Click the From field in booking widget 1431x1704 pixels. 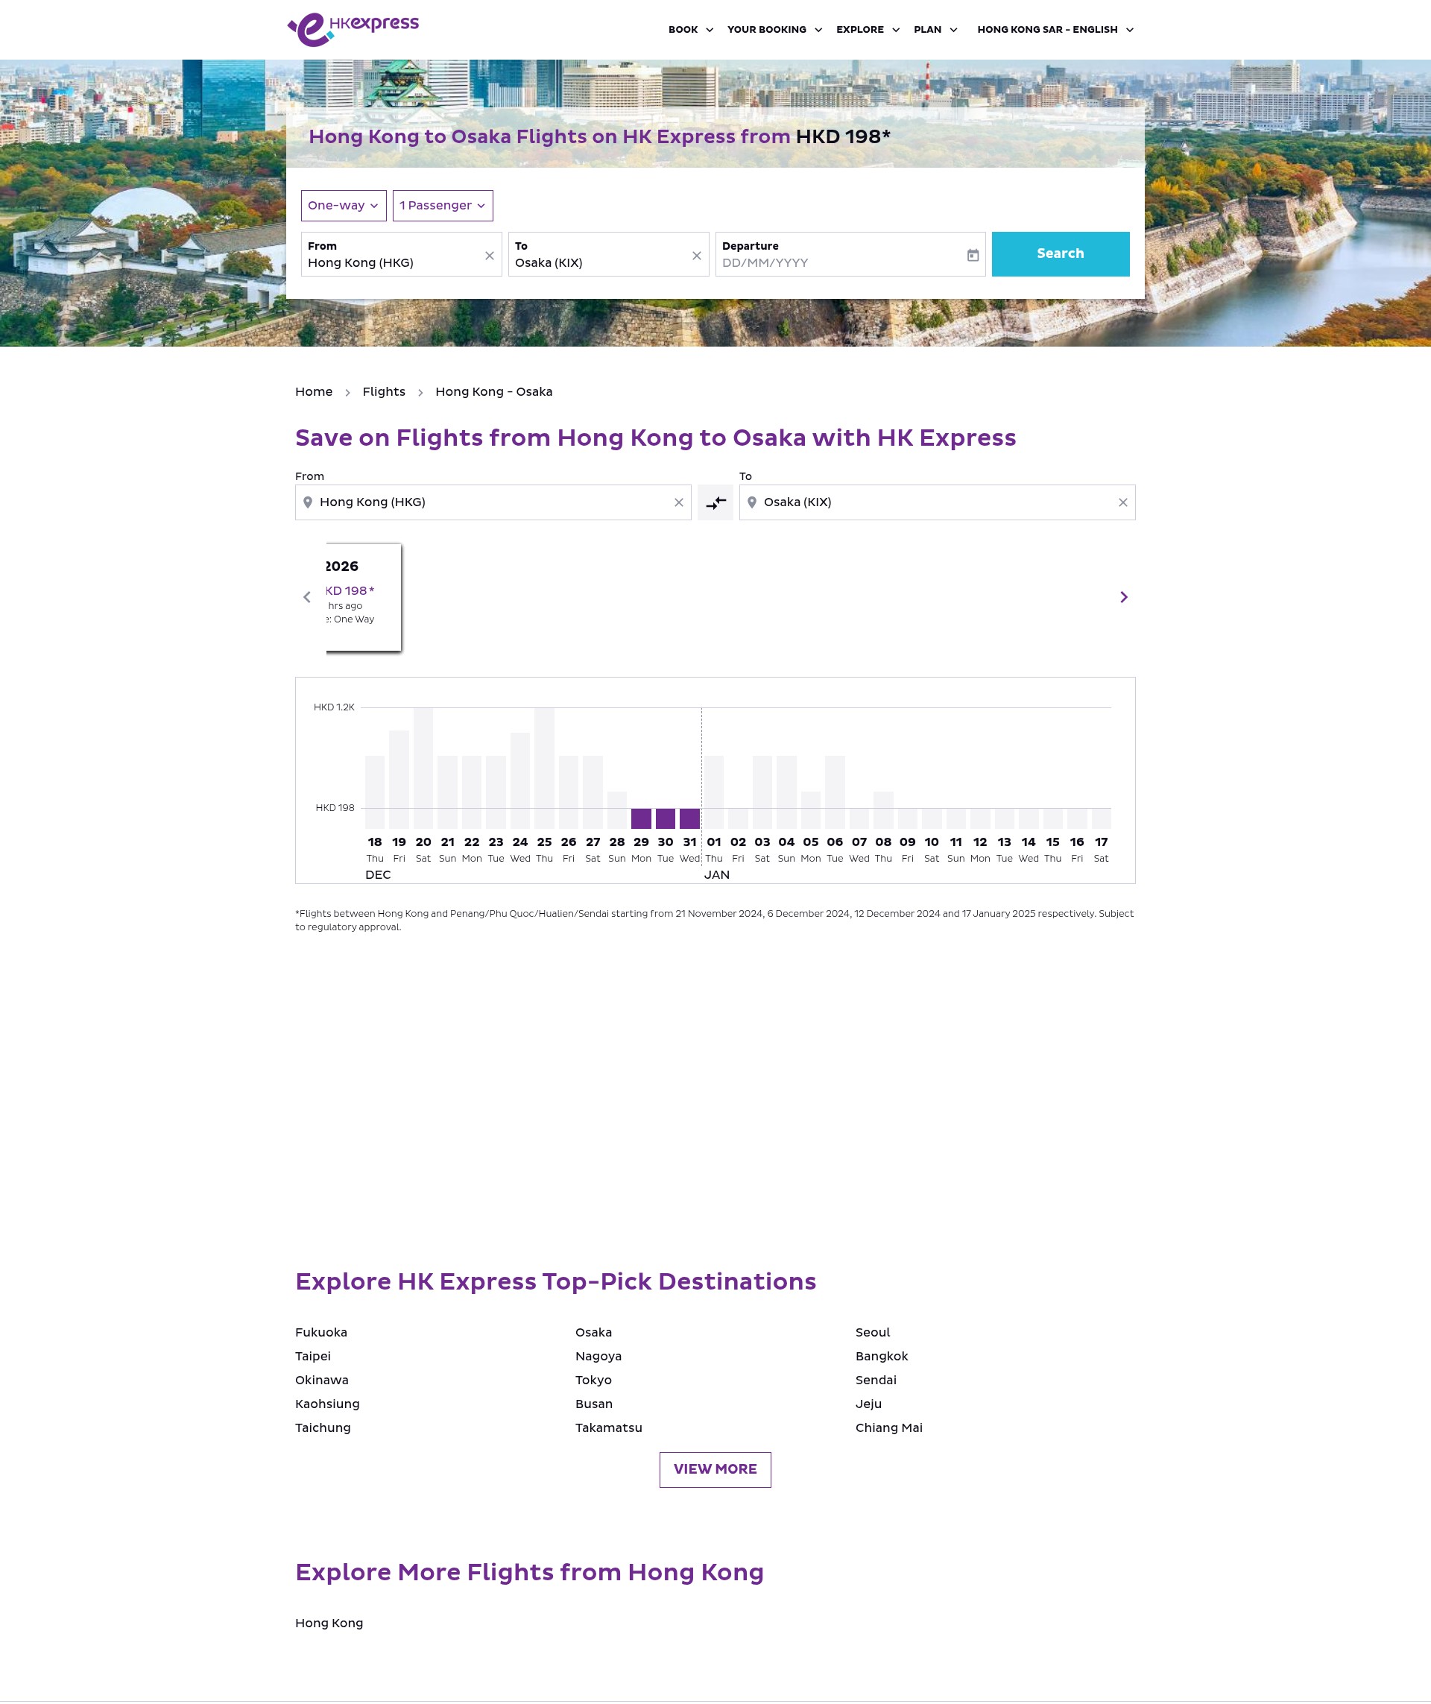click(x=402, y=254)
